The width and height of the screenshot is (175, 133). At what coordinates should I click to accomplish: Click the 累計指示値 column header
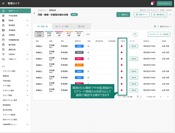click(x=99, y=41)
